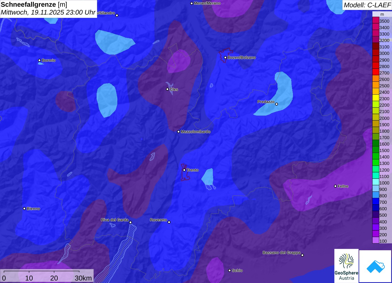This screenshot has height=283, width=392.
Task: Click the Silandro location marker
Action: [x=117, y=15]
